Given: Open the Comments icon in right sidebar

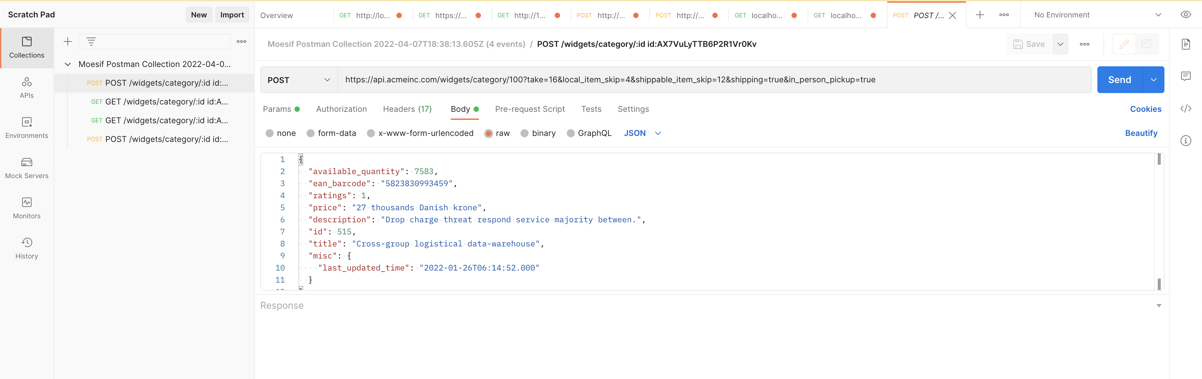Looking at the screenshot, I should point(1186,76).
